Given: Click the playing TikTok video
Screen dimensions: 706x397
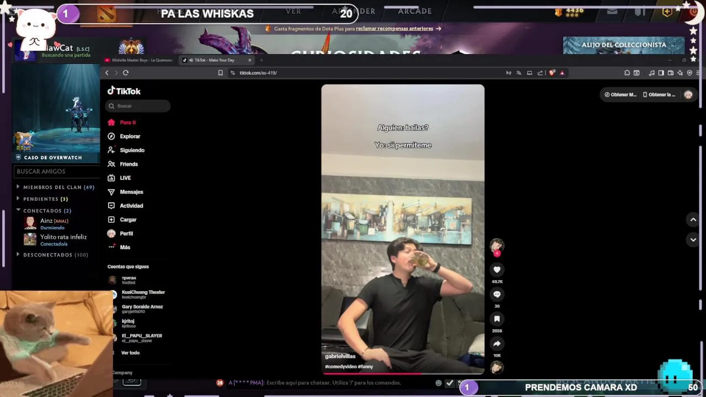Looking at the screenshot, I should pos(403,229).
